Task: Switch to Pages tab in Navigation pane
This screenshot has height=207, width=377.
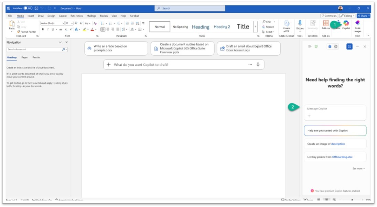Action: 24,57
